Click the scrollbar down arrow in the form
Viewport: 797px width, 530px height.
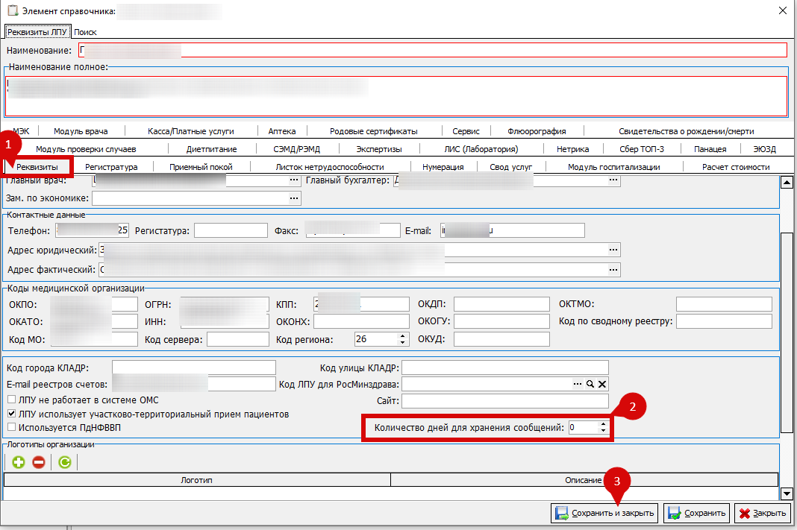pyautogui.click(x=787, y=493)
